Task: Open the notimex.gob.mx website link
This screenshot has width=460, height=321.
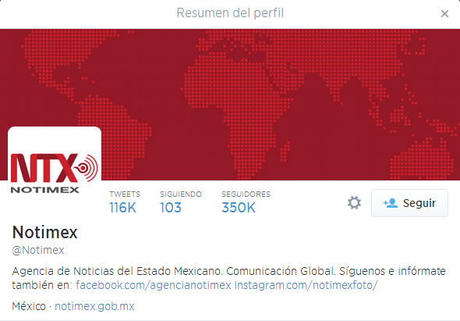Action: point(94,306)
